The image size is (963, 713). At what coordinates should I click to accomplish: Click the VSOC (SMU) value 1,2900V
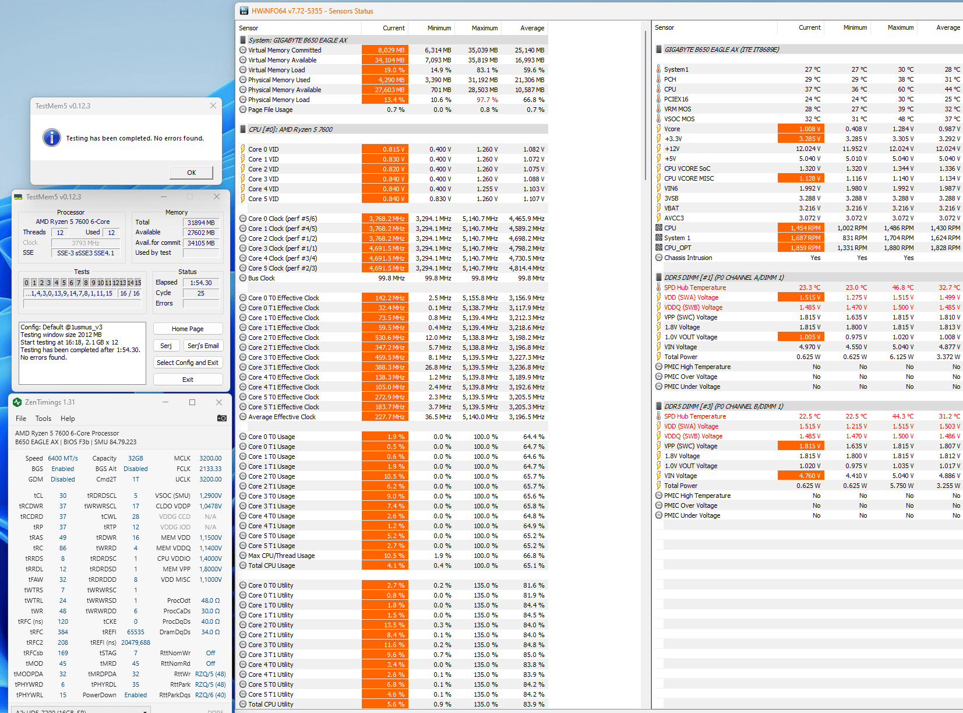pos(210,496)
